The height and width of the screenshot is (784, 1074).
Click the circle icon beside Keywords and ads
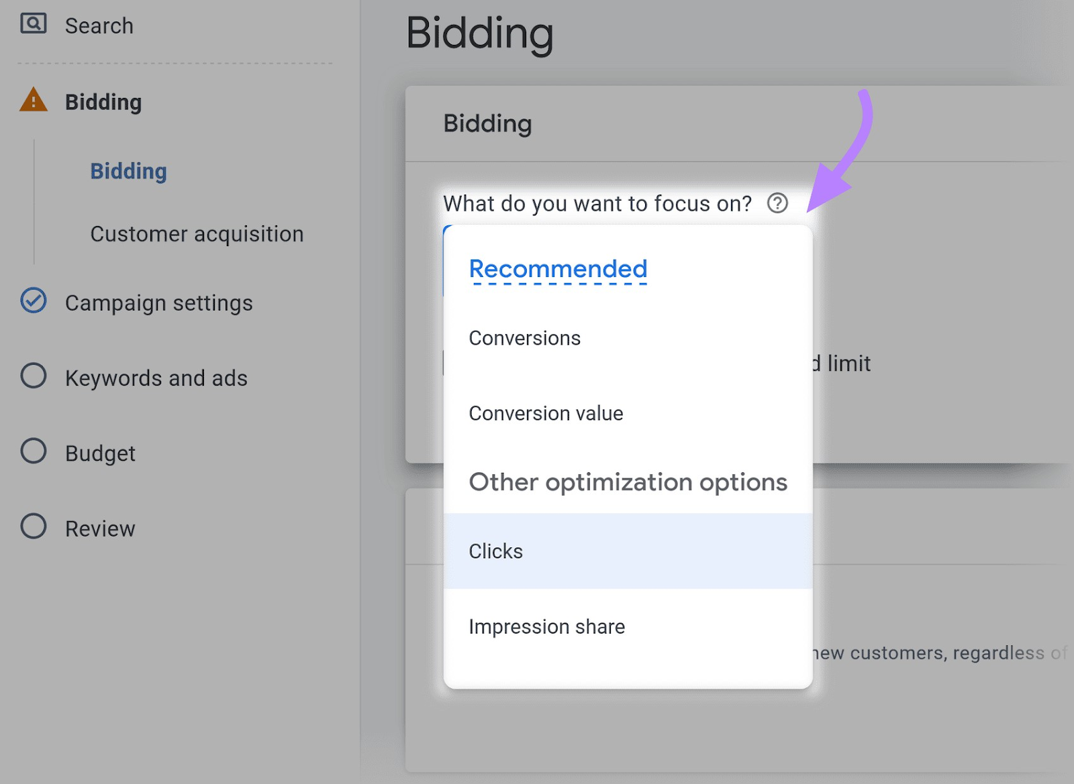point(32,376)
